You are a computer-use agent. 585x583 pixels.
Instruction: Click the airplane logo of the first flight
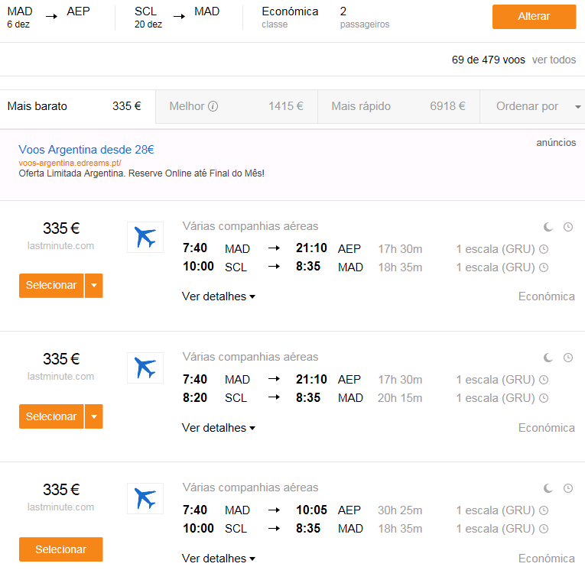pos(145,238)
